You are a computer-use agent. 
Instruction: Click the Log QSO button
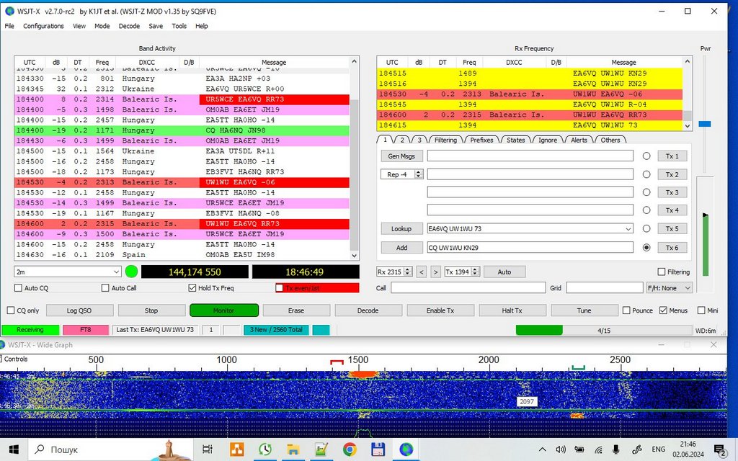click(x=79, y=310)
